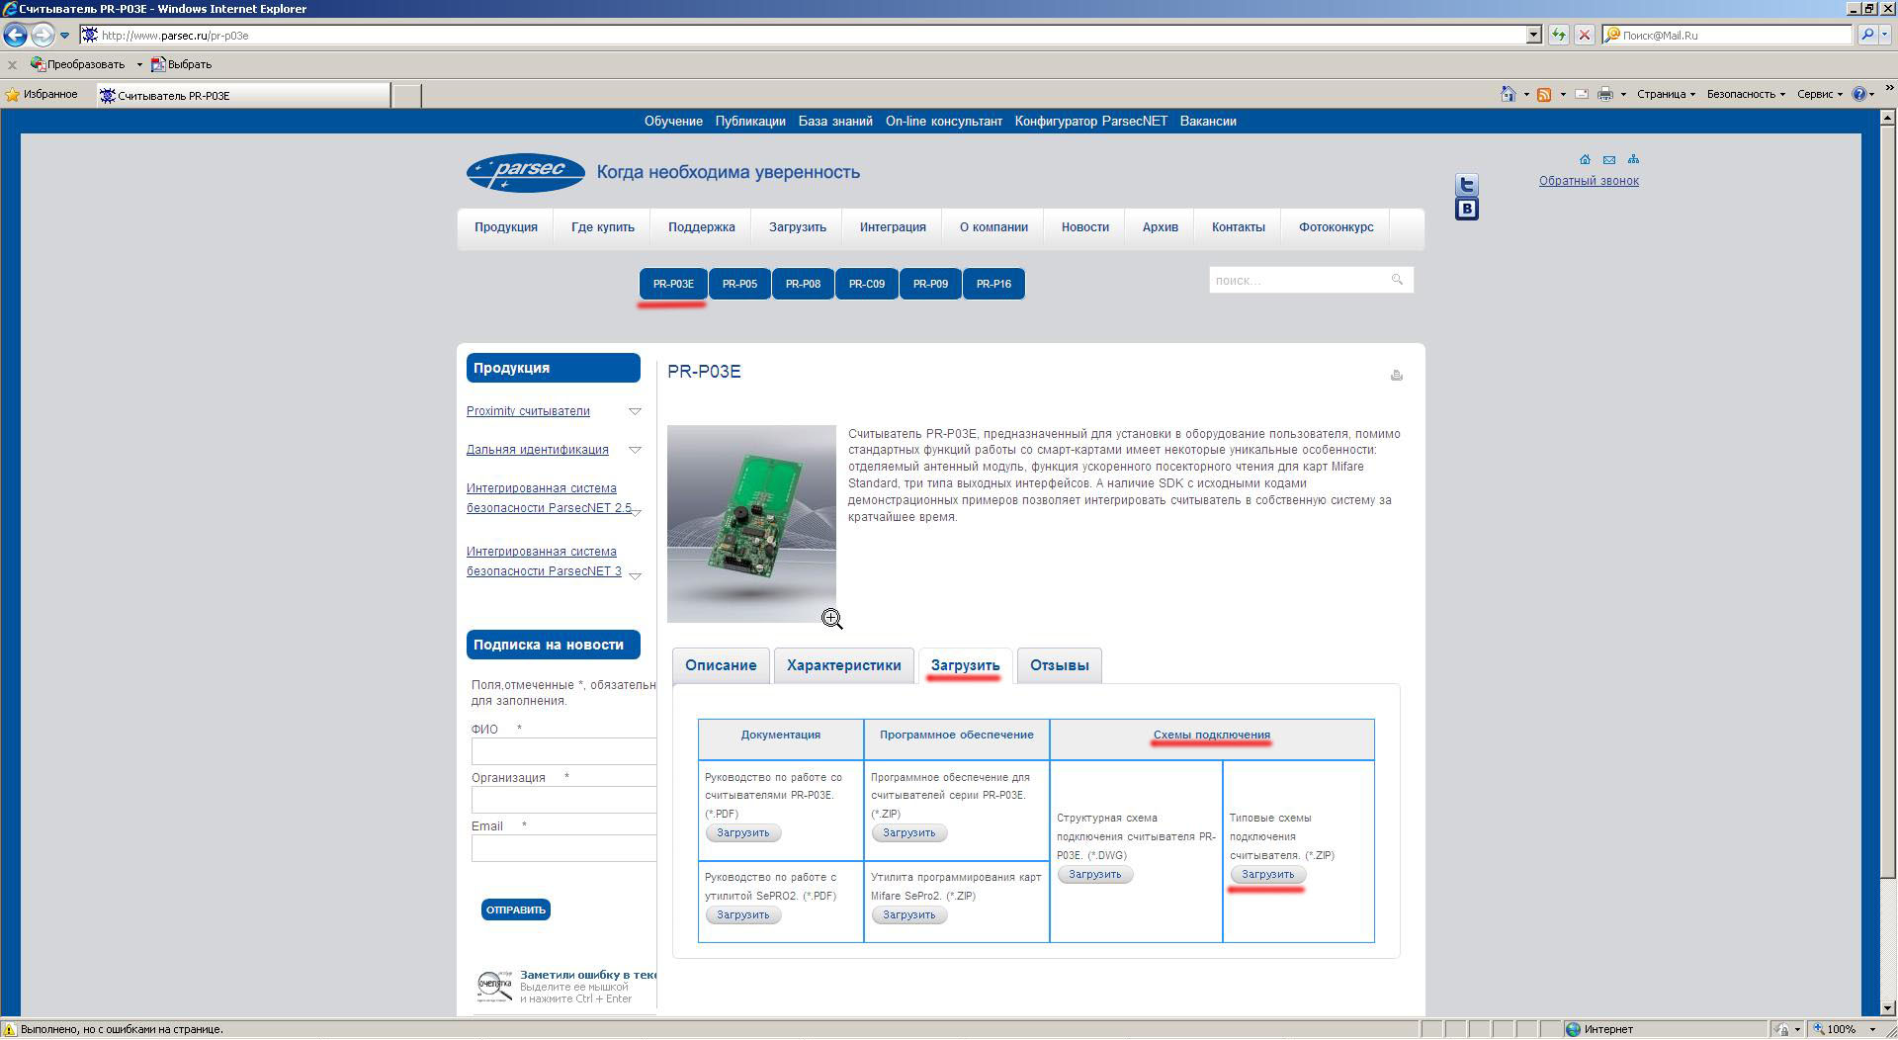Go back with the browser Back arrow
The width and height of the screenshot is (1898, 1040).
15,36
